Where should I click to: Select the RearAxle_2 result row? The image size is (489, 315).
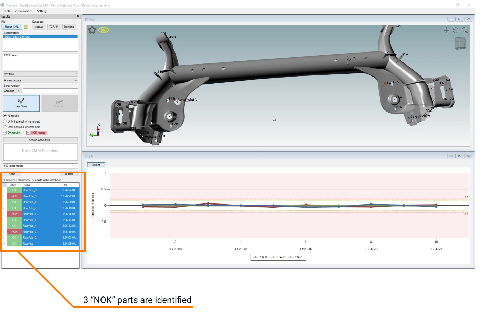(41, 237)
